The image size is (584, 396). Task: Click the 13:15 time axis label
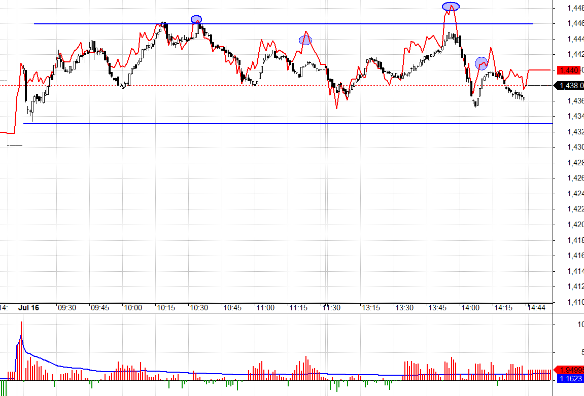tap(371, 308)
